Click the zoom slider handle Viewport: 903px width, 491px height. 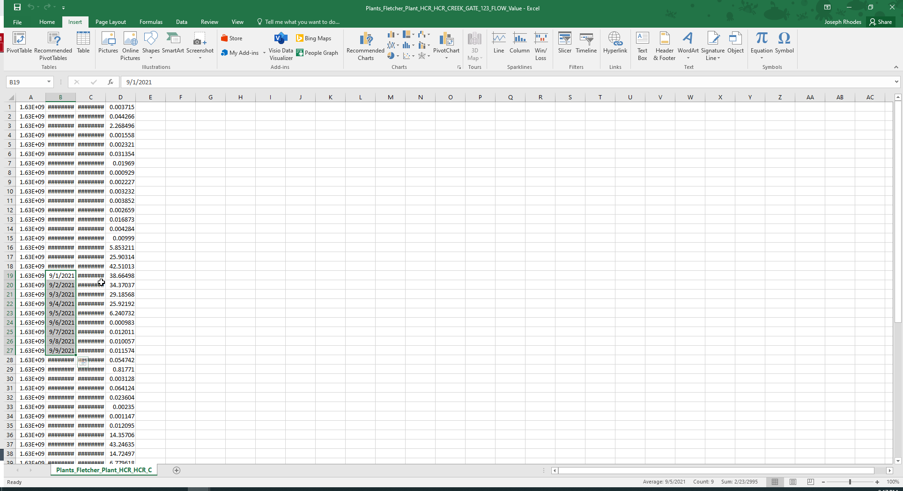[850, 482]
